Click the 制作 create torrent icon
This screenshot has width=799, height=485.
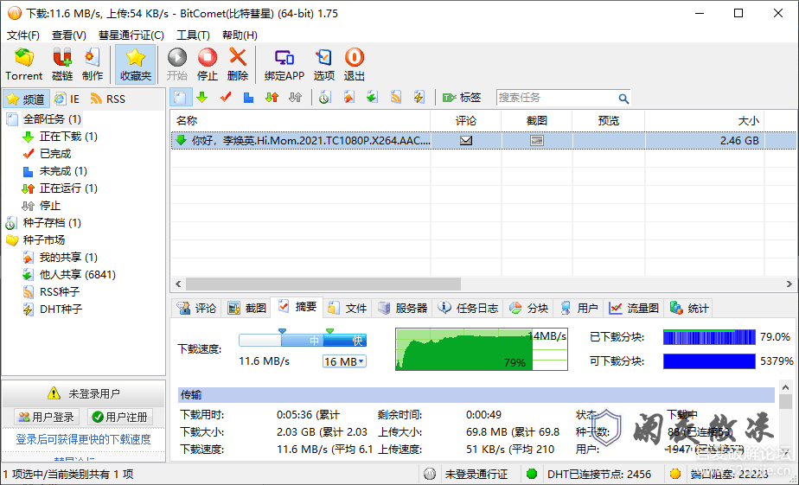pyautogui.click(x=93, y=65)
